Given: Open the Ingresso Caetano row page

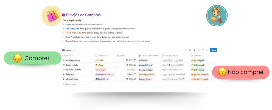Looking at the screenshot, I should point(73,70).
